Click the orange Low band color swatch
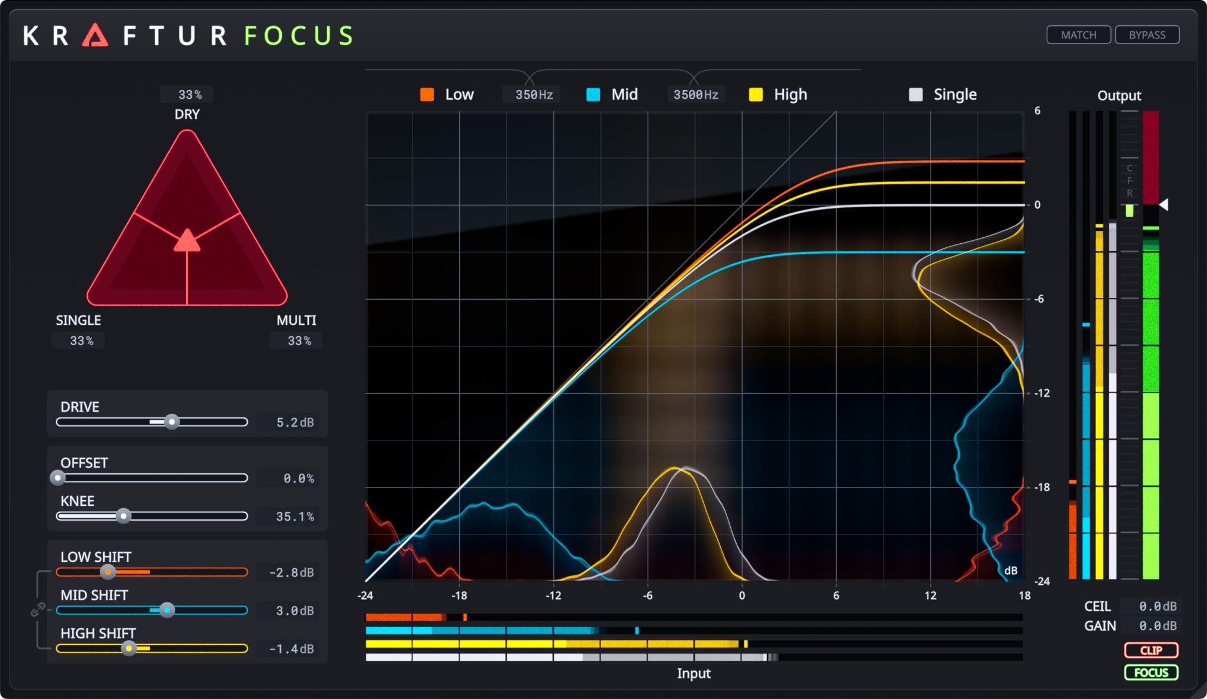This screenshot has height=699, width=1207. (427, 94)
